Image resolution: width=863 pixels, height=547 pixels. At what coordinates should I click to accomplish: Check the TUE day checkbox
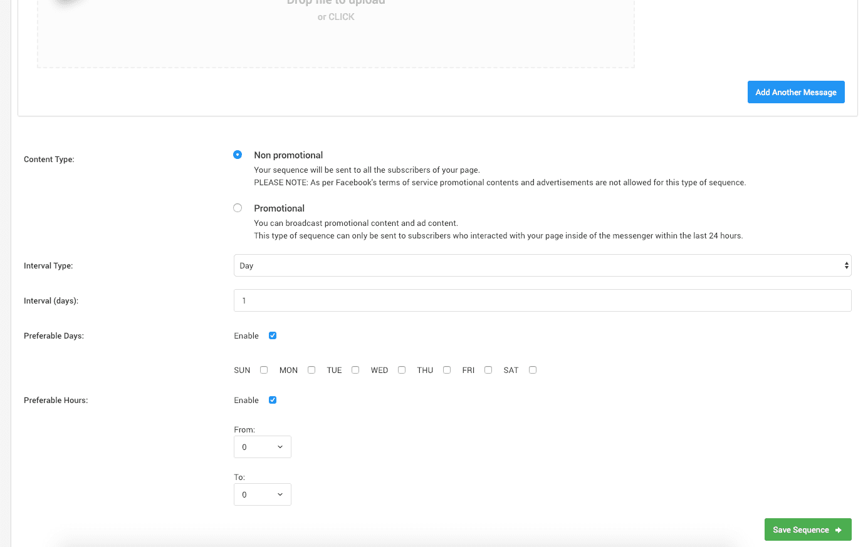click(x=355, y=370)
